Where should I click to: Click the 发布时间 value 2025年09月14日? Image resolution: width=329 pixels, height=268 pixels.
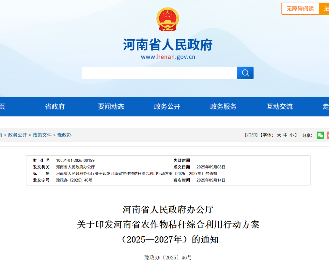click(x=211, y=180)
